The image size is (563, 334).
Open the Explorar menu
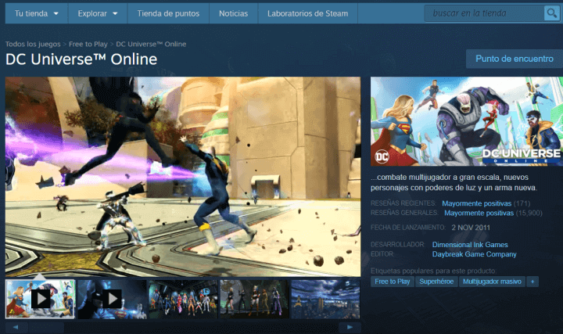point(98,13)
